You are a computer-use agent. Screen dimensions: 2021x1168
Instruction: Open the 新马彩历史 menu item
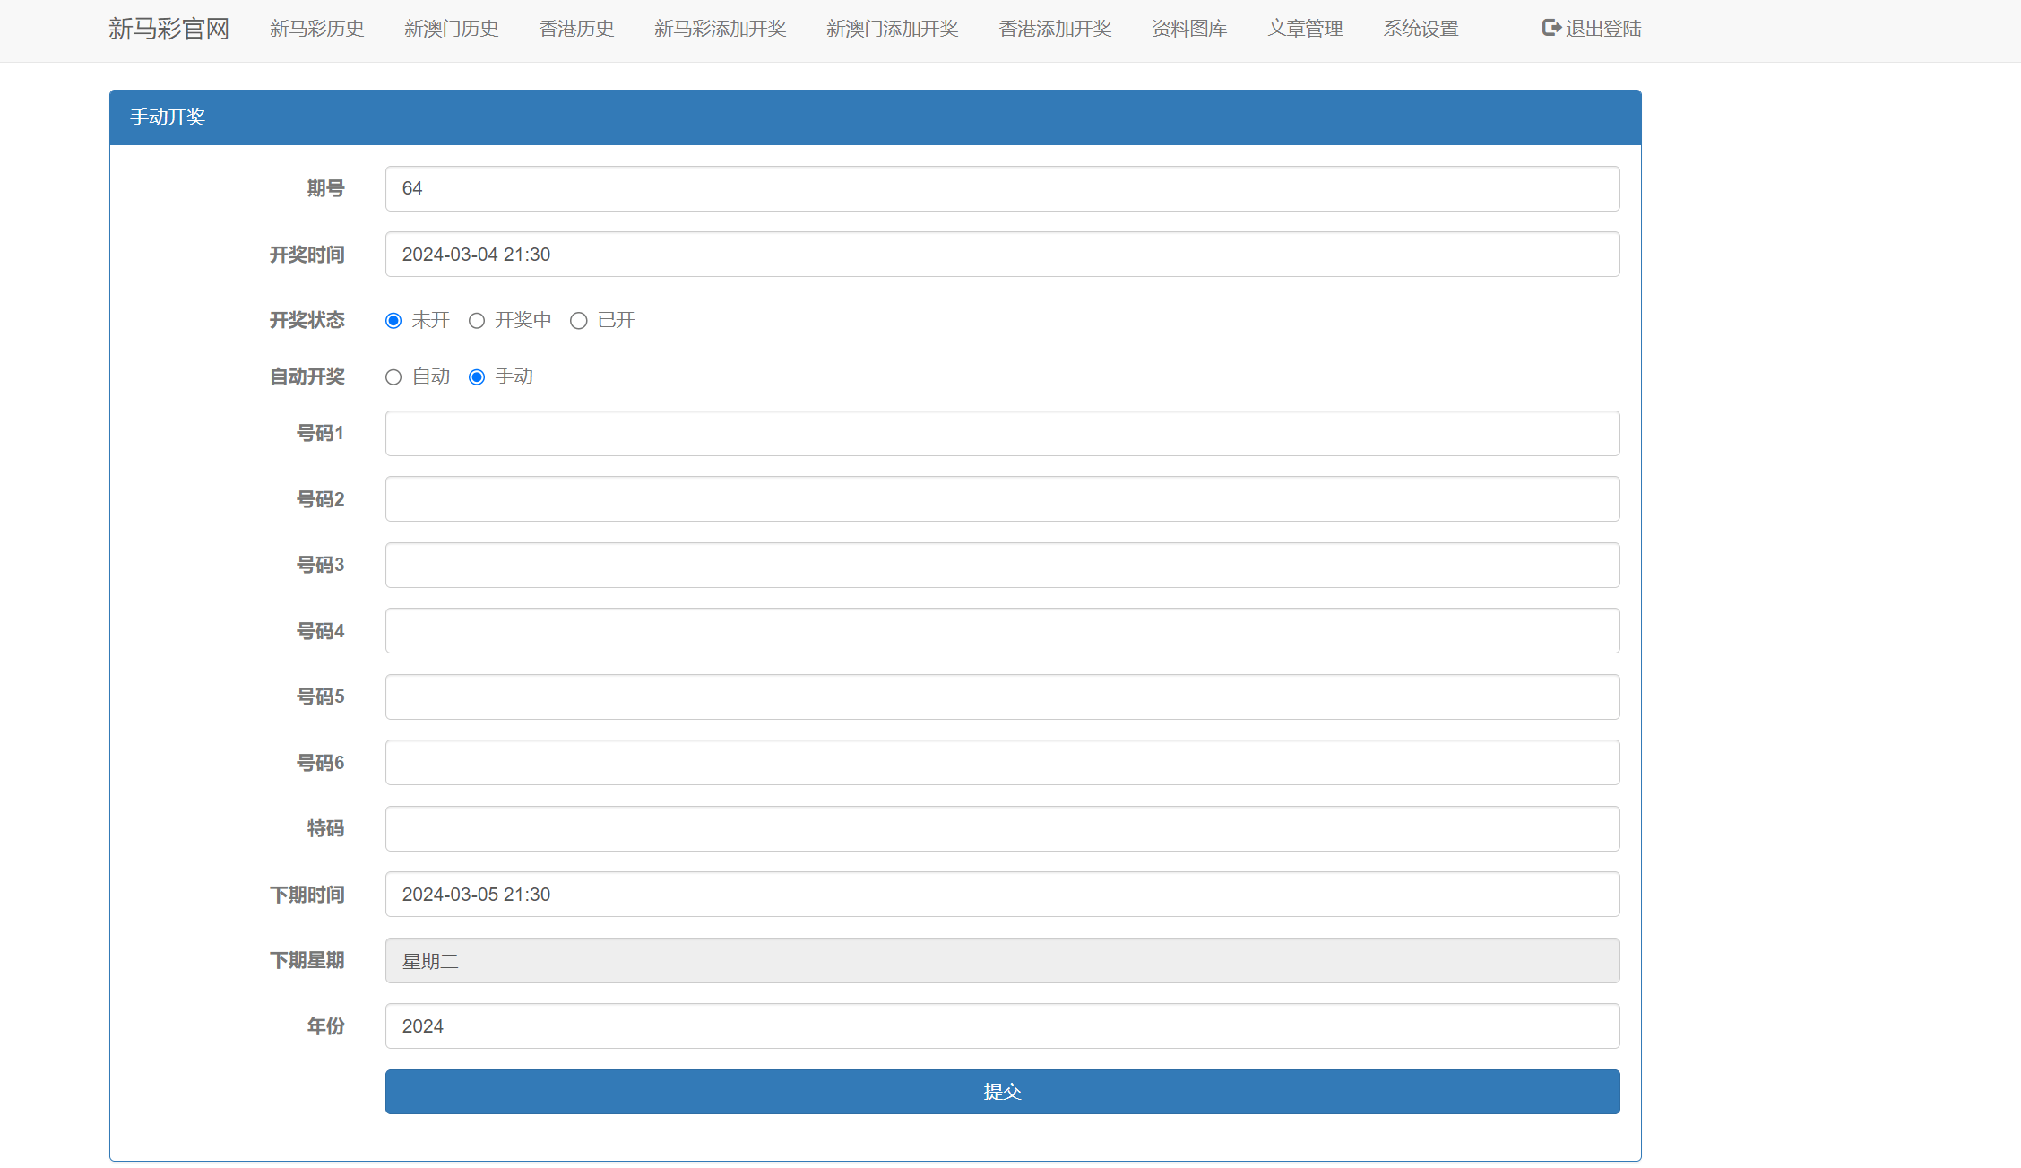pyautogui.click(x=316, y=29)
